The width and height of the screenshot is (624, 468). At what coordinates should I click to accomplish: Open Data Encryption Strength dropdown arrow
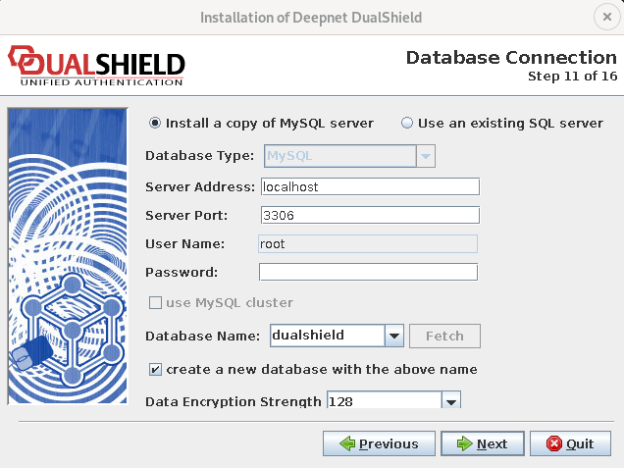pyautogui.click(x=451, y=401)
